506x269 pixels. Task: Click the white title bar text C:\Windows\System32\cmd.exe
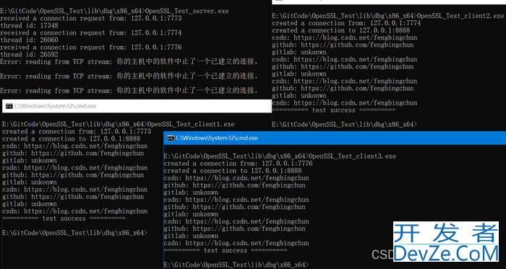(55, 106)
